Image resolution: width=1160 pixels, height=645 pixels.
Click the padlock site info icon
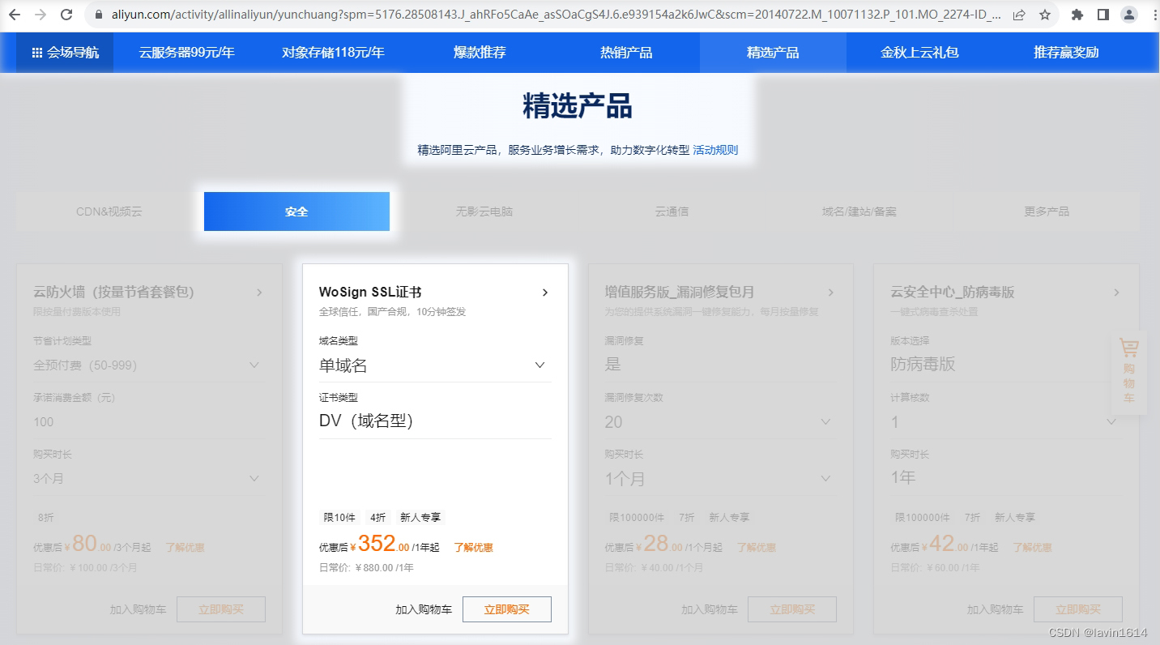(100, 15)
